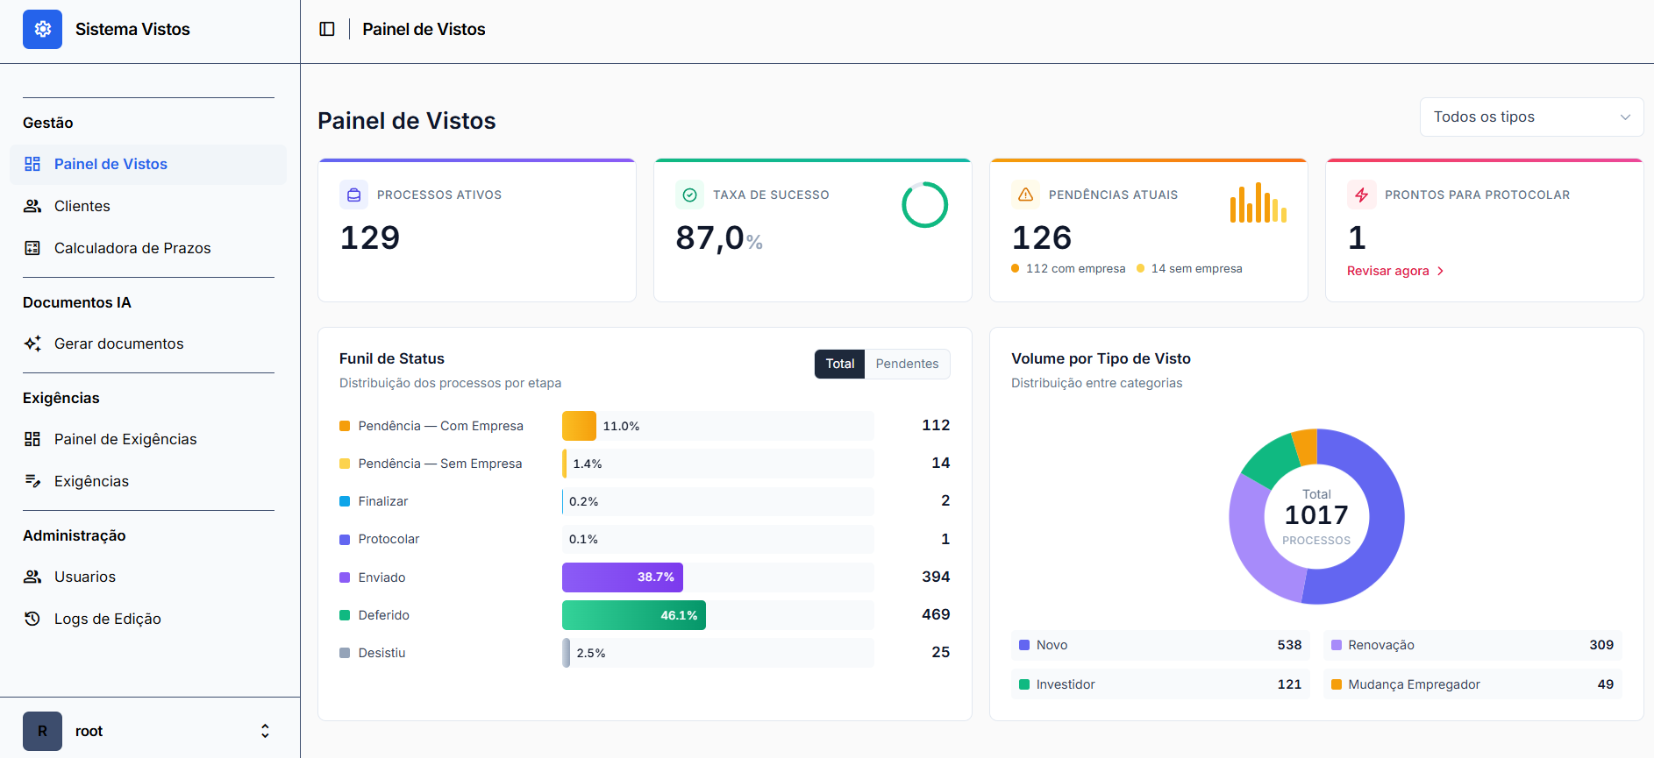Image resolution: width=1654 pixels, height=758 pixels.
Task: Open Usuarios administration page
Action: 148,577
